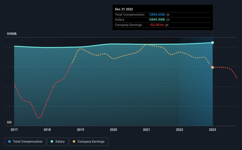Image resolution: width=242 pixels, height=150 pixels.
Task: Click the Salary data point at 2023
Action: tap(213, 43)
